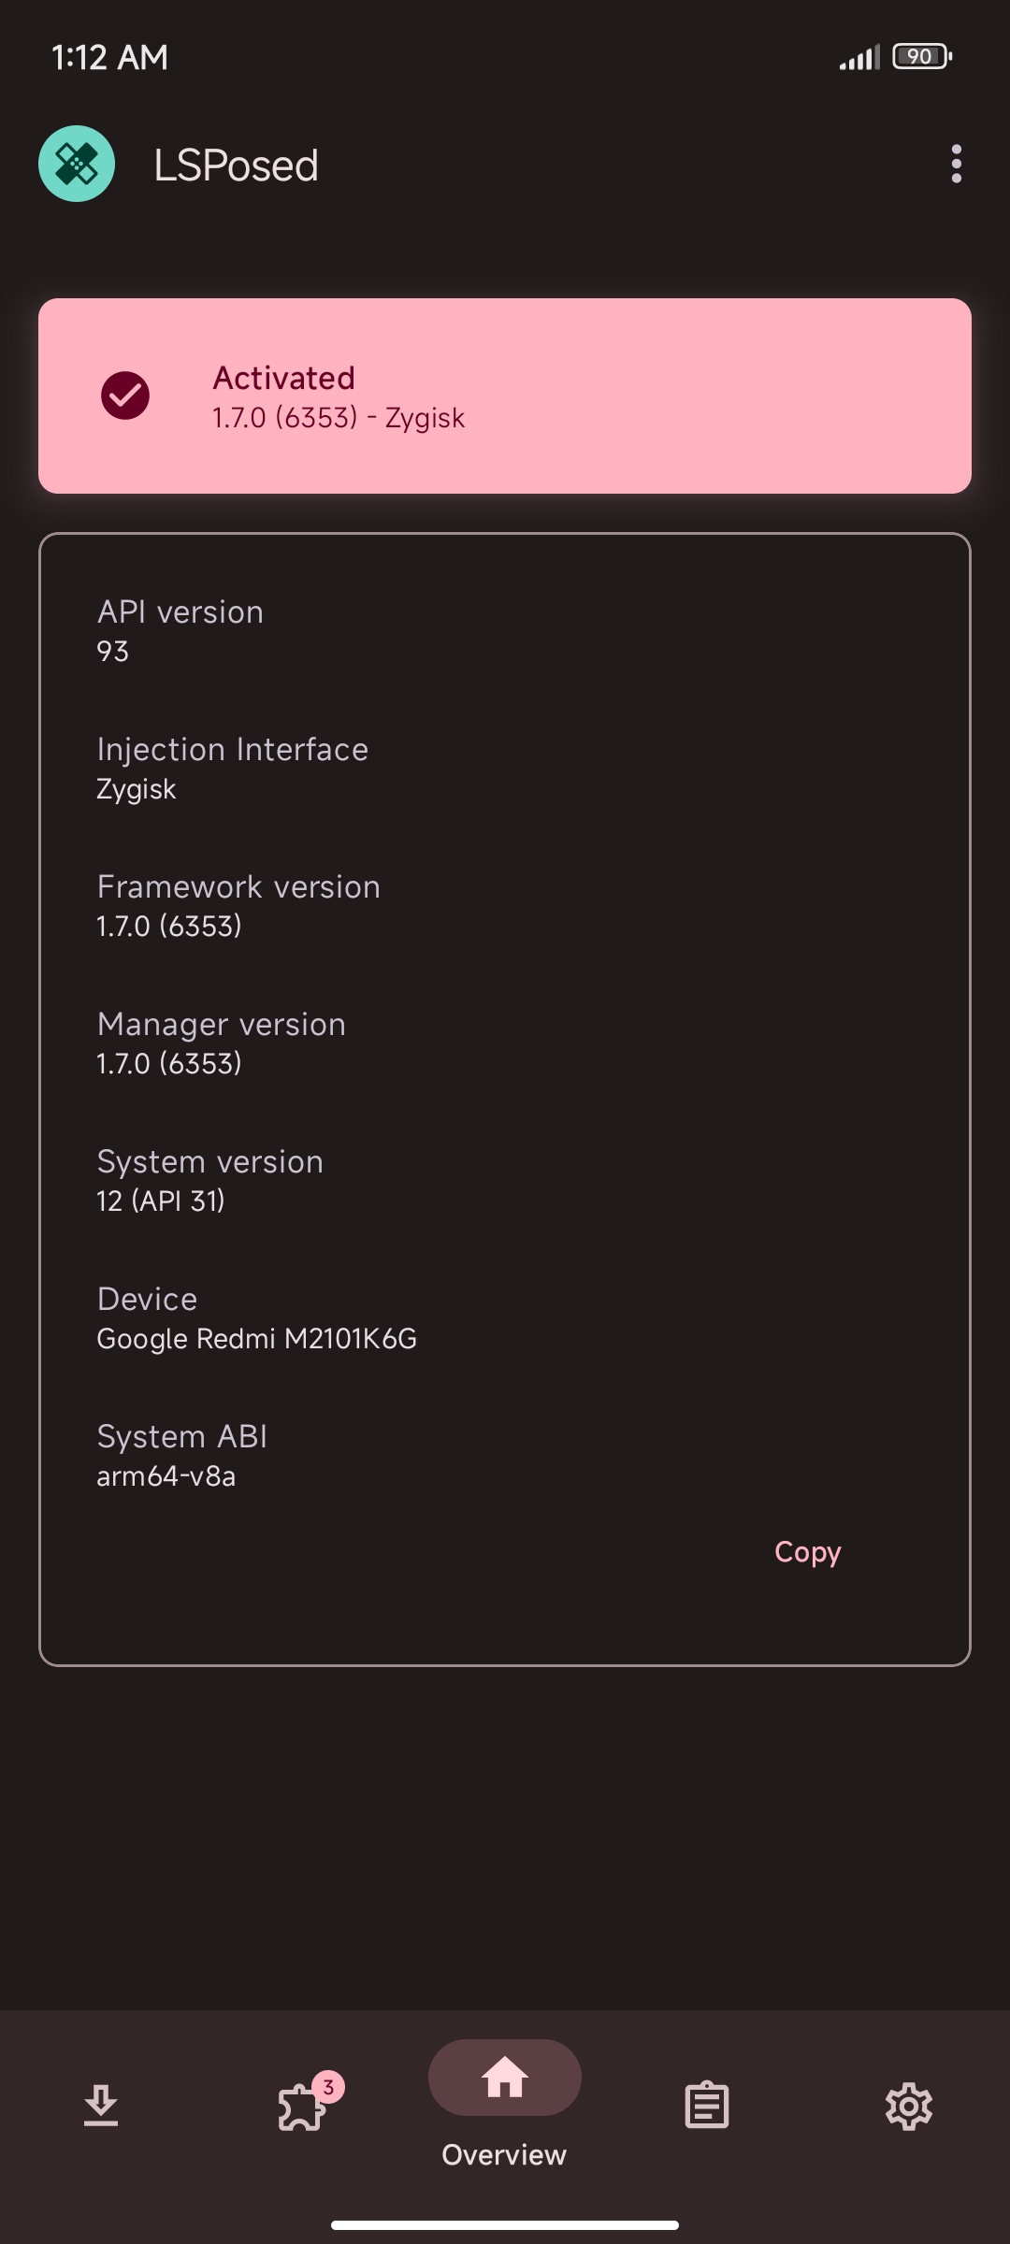Open the three-dot overflow menu
The width and height of the screenshot is (1010, 2244).
(x=957, y=165)
